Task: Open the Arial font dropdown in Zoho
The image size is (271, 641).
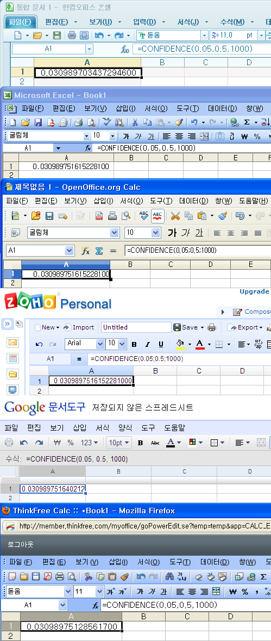Action: coord(100,344)
